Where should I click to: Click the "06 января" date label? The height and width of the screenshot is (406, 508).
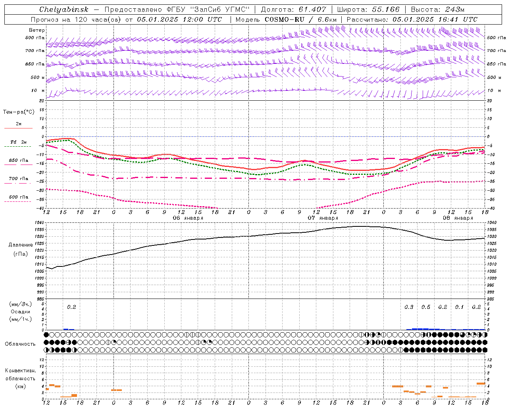click(188, 218)
